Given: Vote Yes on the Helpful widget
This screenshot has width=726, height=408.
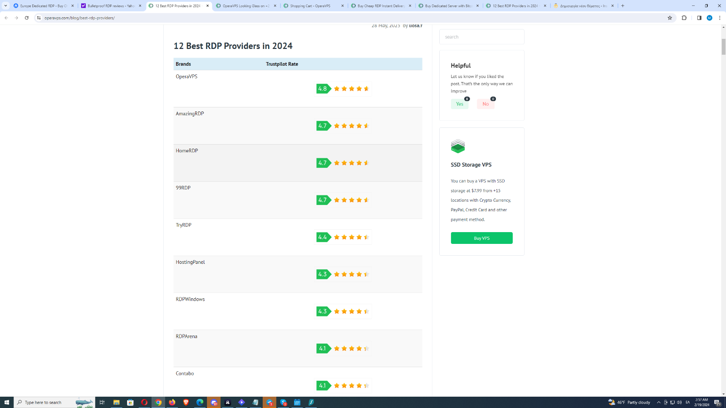Looking at the screenshot, I should click(x=460, y=104).
